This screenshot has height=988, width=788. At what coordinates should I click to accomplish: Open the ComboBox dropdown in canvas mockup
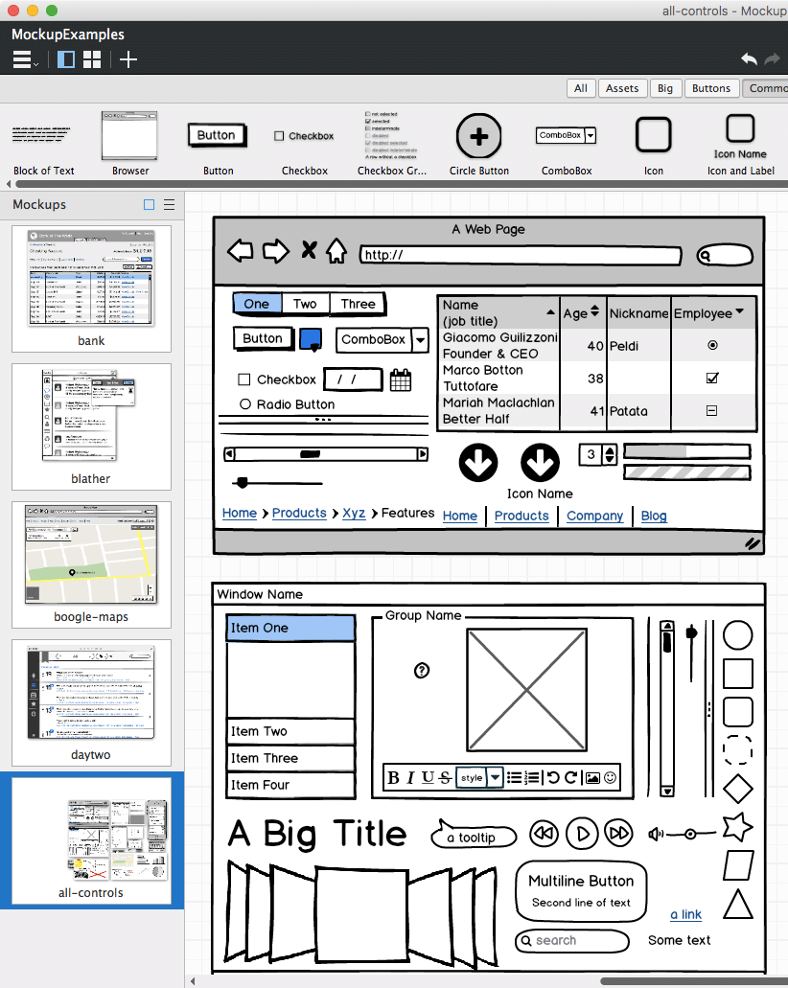(x=420, y=340)
